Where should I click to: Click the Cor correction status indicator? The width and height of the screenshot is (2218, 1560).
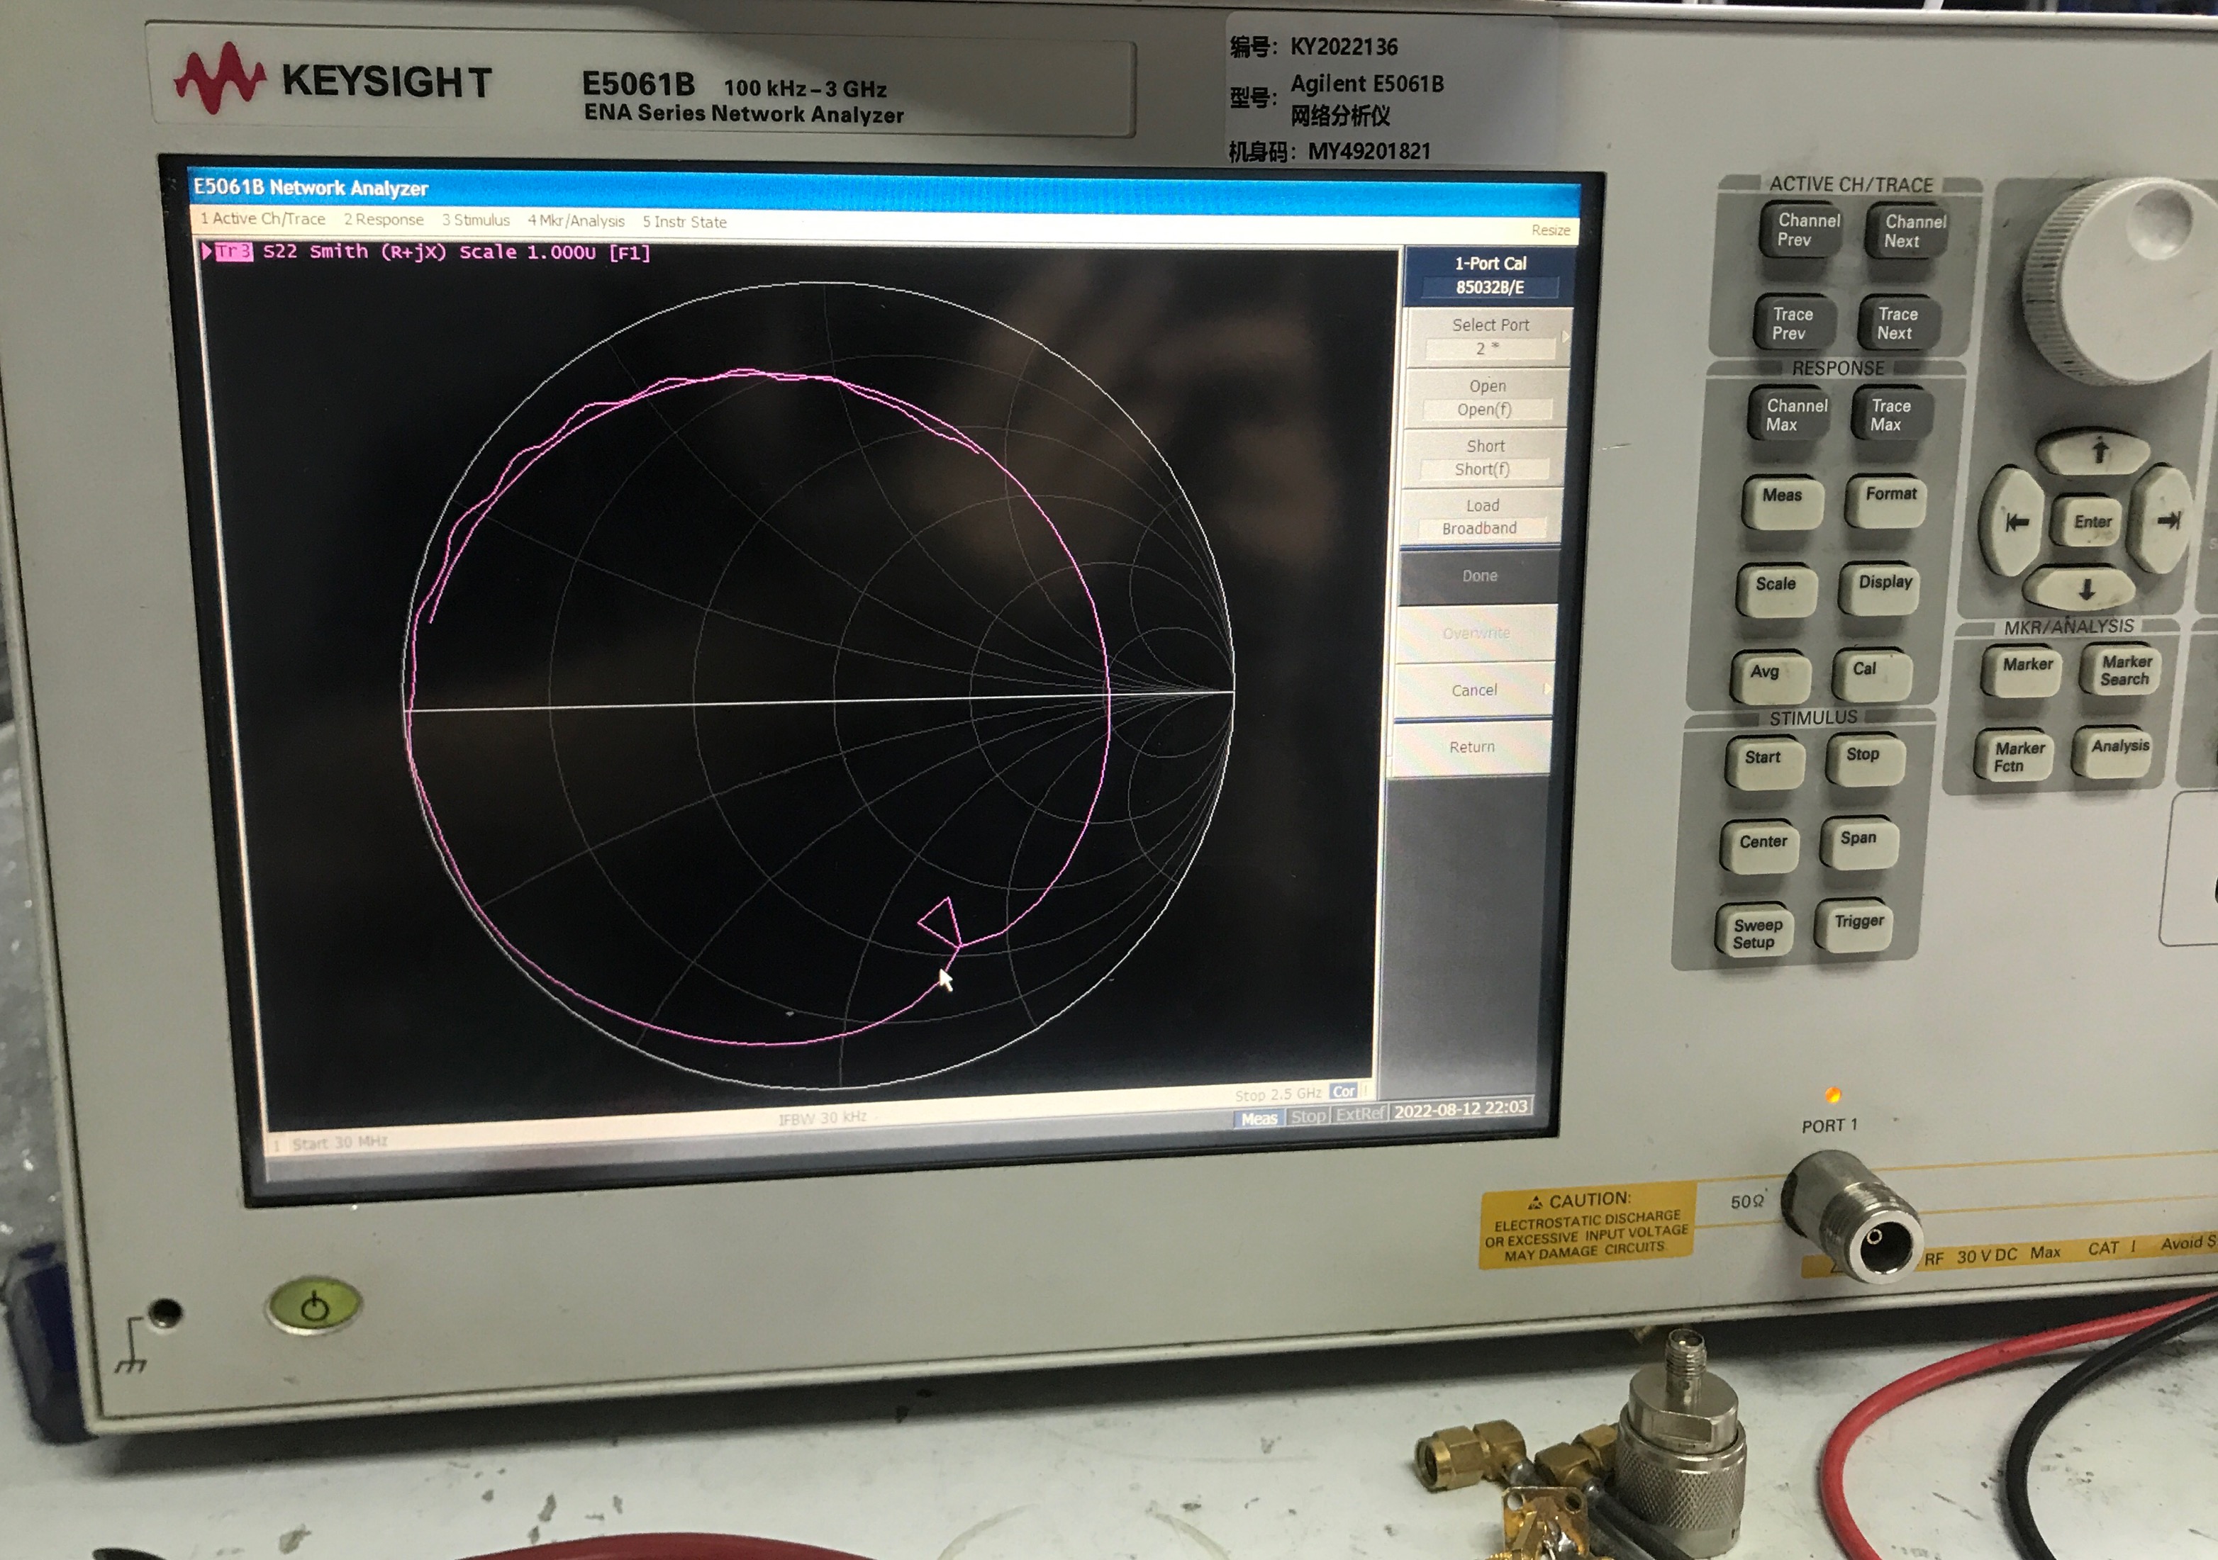(x=1343, y=1092)
